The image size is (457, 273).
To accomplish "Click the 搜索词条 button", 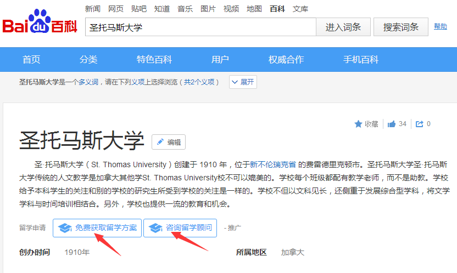I will 401,27.
